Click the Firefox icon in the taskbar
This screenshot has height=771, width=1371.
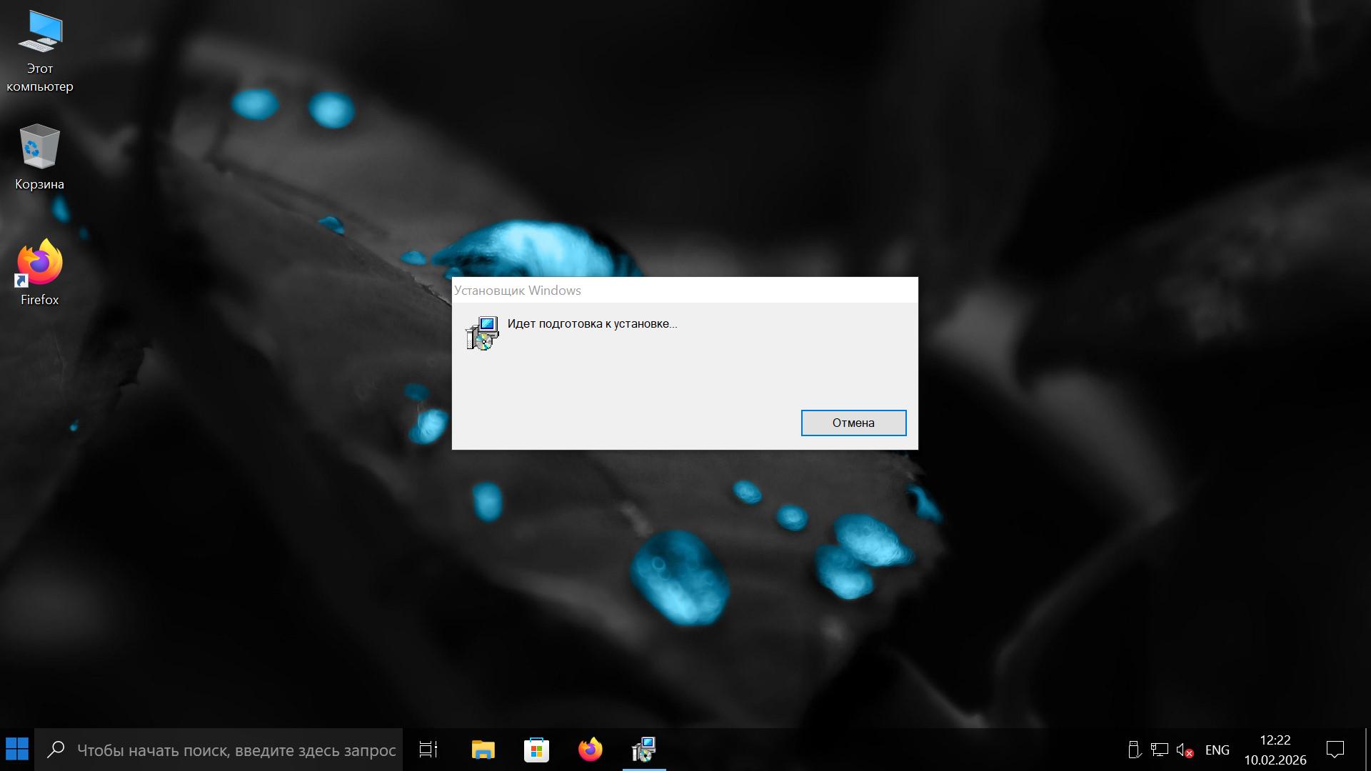(590, 750)
